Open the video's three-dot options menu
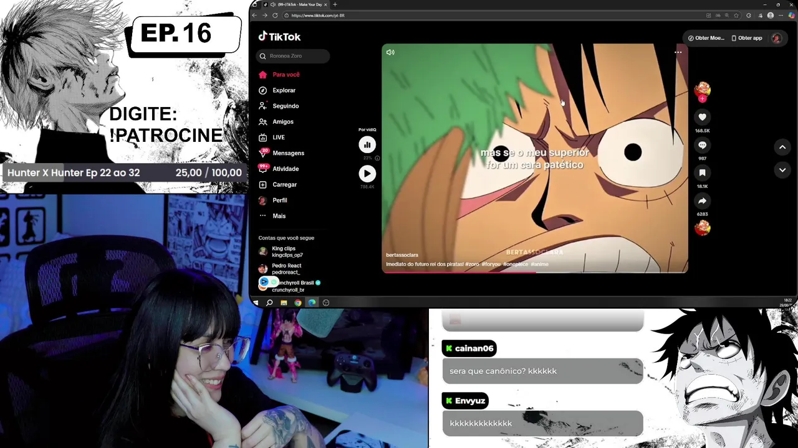The height and width of the screenshot is (448, 798). click(x=678, y=52)
